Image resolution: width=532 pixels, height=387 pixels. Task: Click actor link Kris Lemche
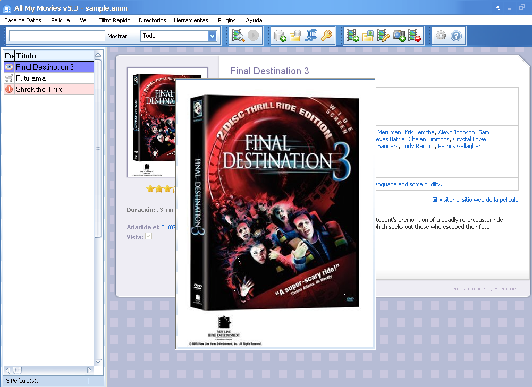(x=419, y=132)
